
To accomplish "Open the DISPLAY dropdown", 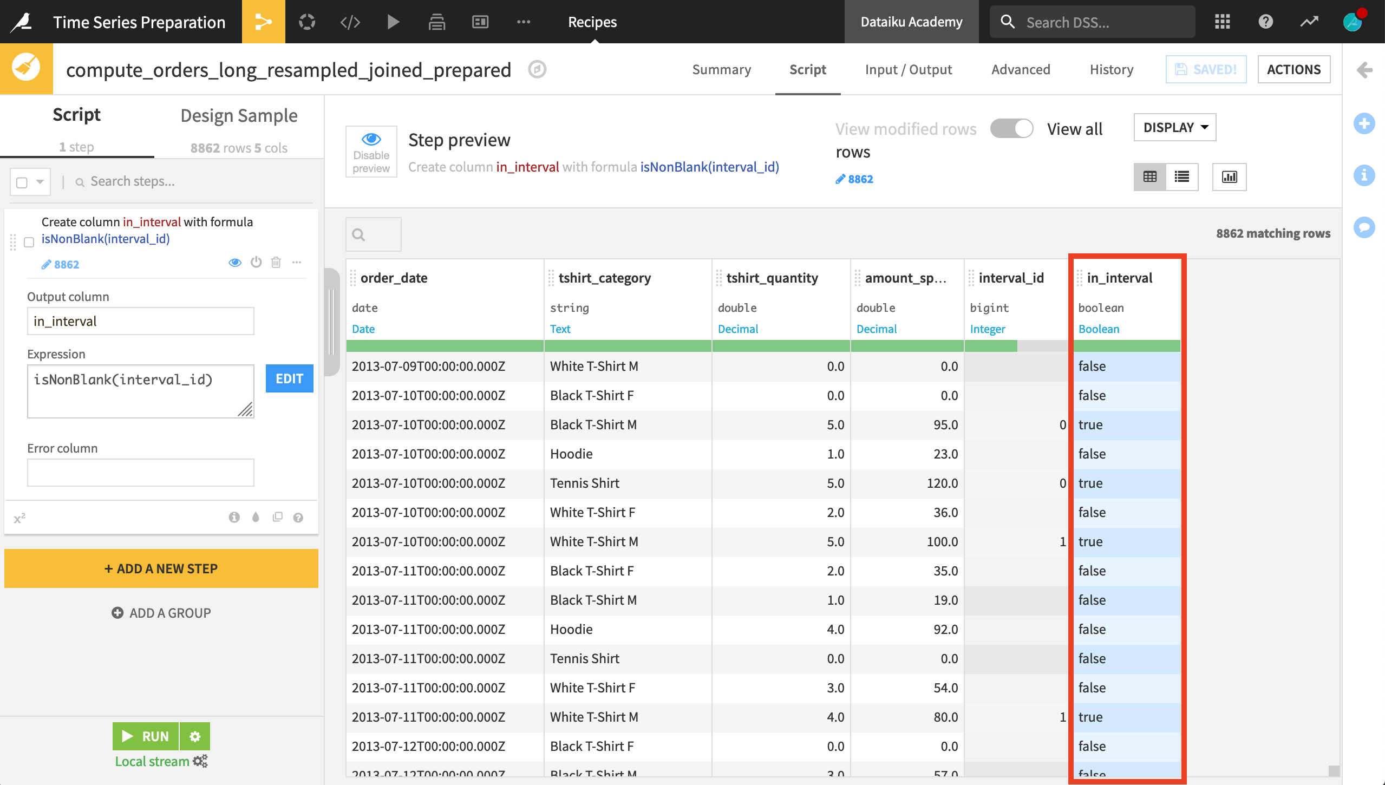I will (x=1175, y=127).
